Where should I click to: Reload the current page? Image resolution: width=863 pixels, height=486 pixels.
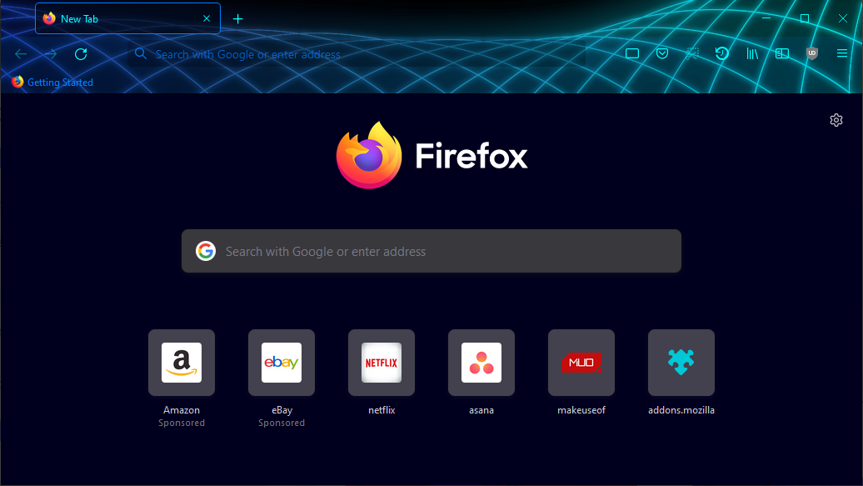(81, 54)
